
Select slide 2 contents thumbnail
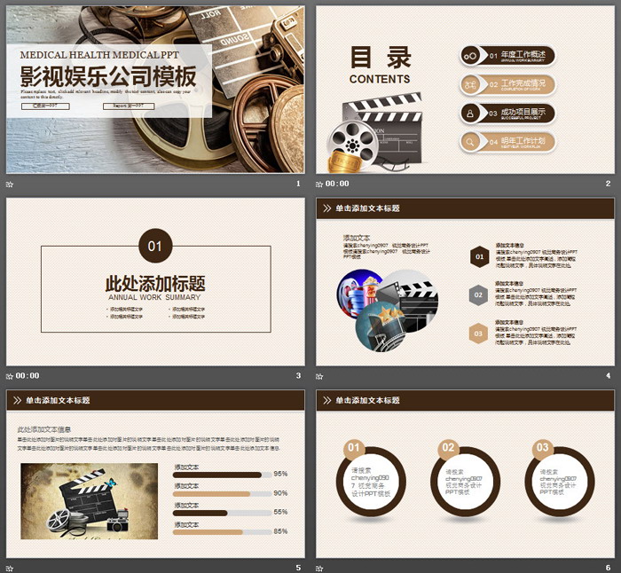465,90
